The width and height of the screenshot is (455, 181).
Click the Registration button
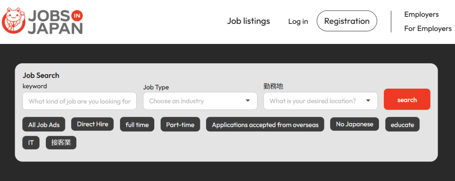pos(347,21)
